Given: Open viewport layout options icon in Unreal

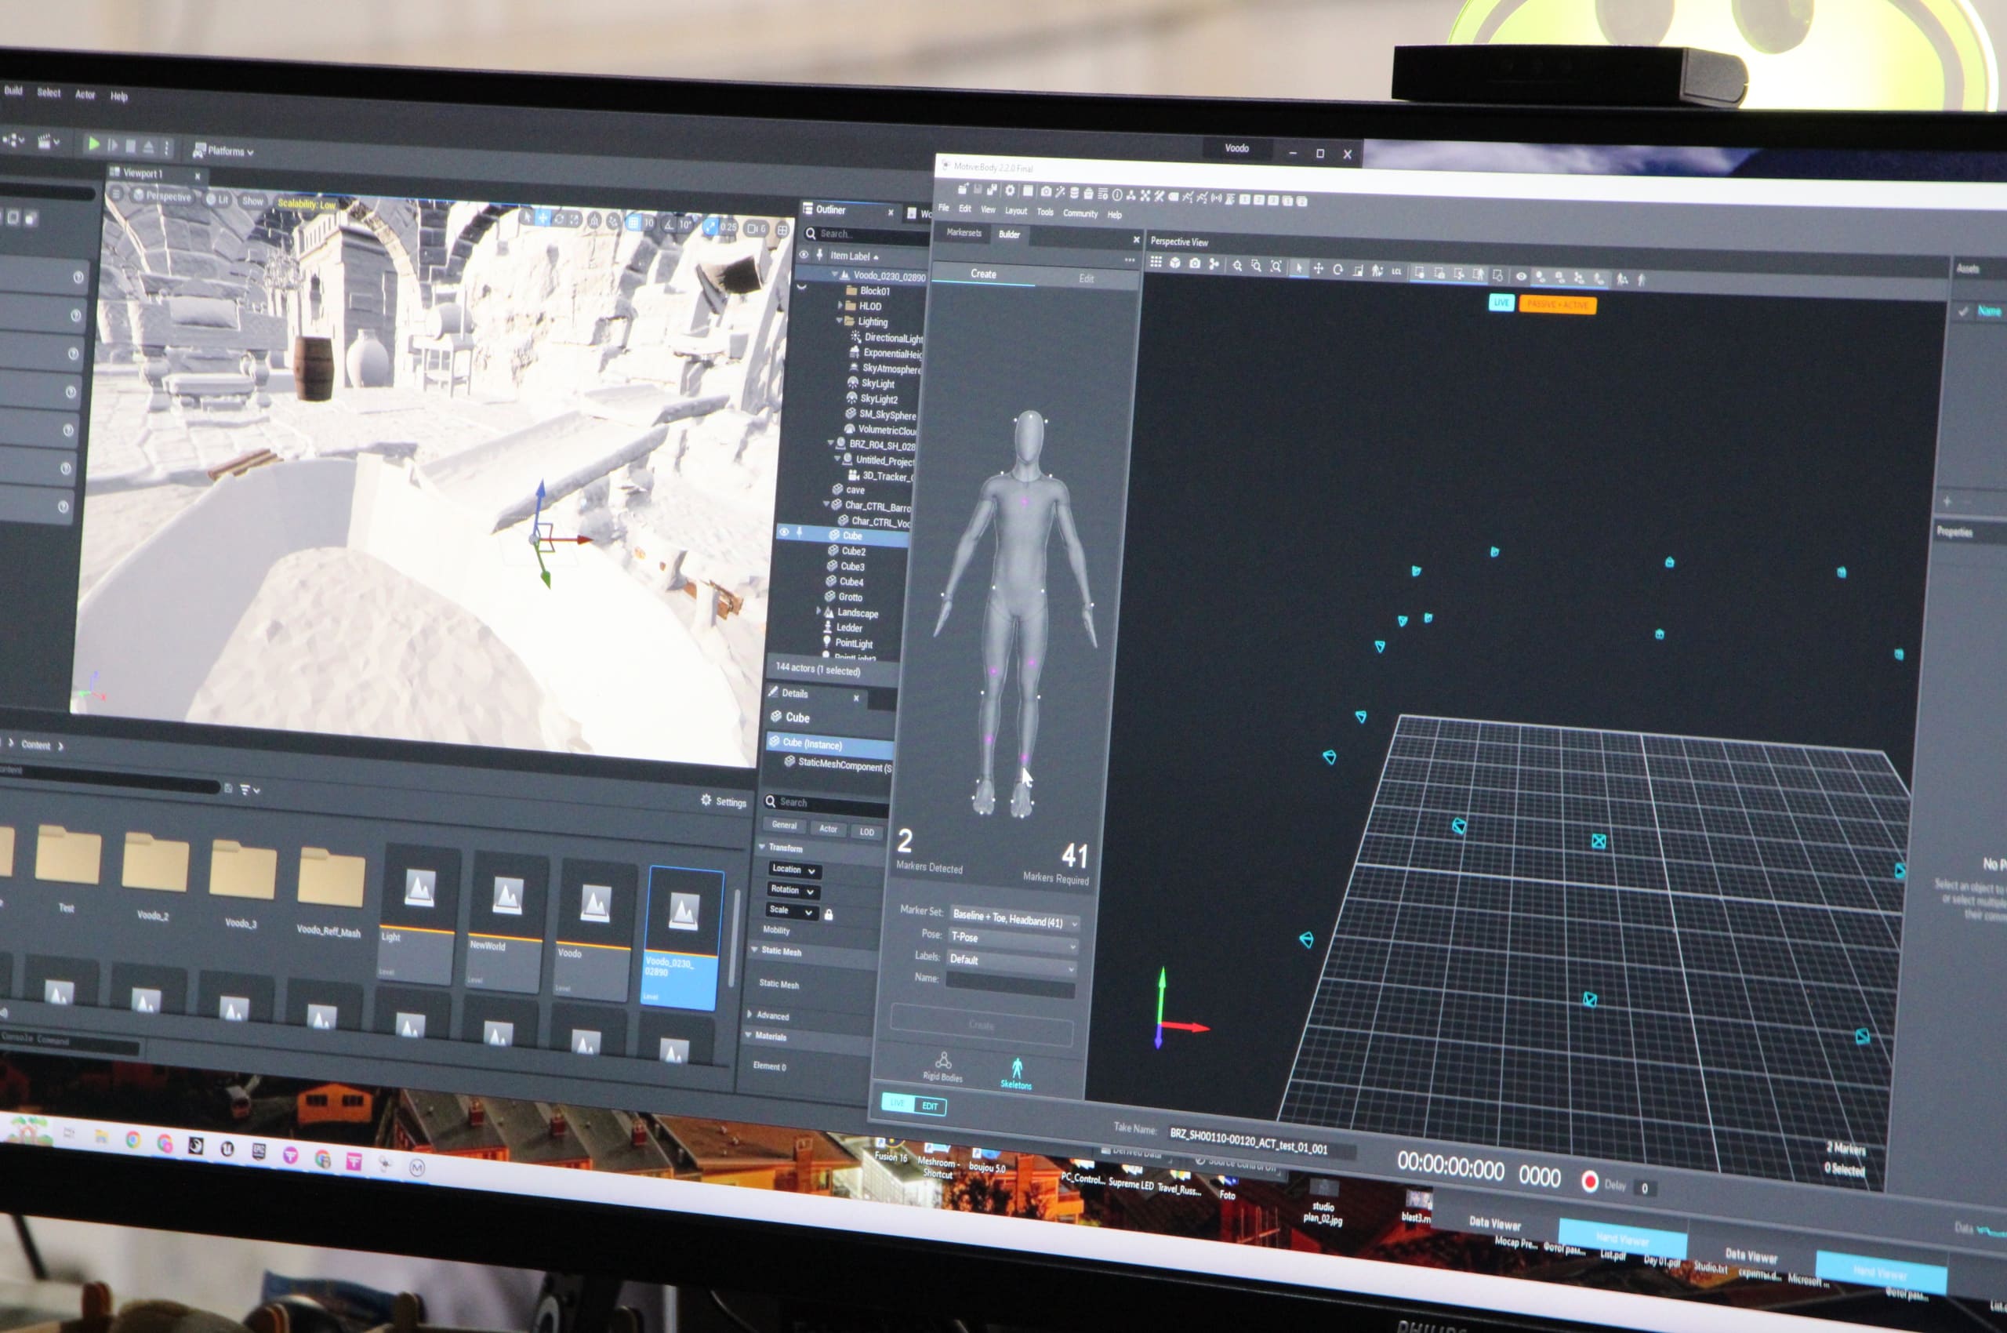Looking at the screenshot, I should click(782, 230).
